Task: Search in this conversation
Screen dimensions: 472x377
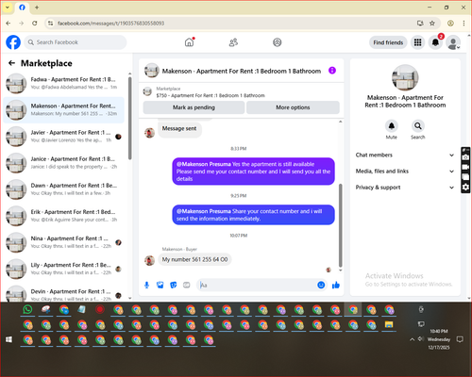Action: coord(417,126)
